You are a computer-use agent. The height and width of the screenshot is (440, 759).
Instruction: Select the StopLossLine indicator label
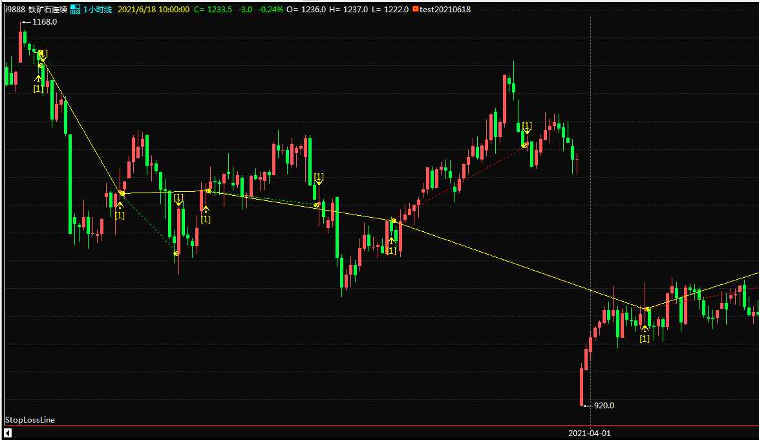[30, 420]
